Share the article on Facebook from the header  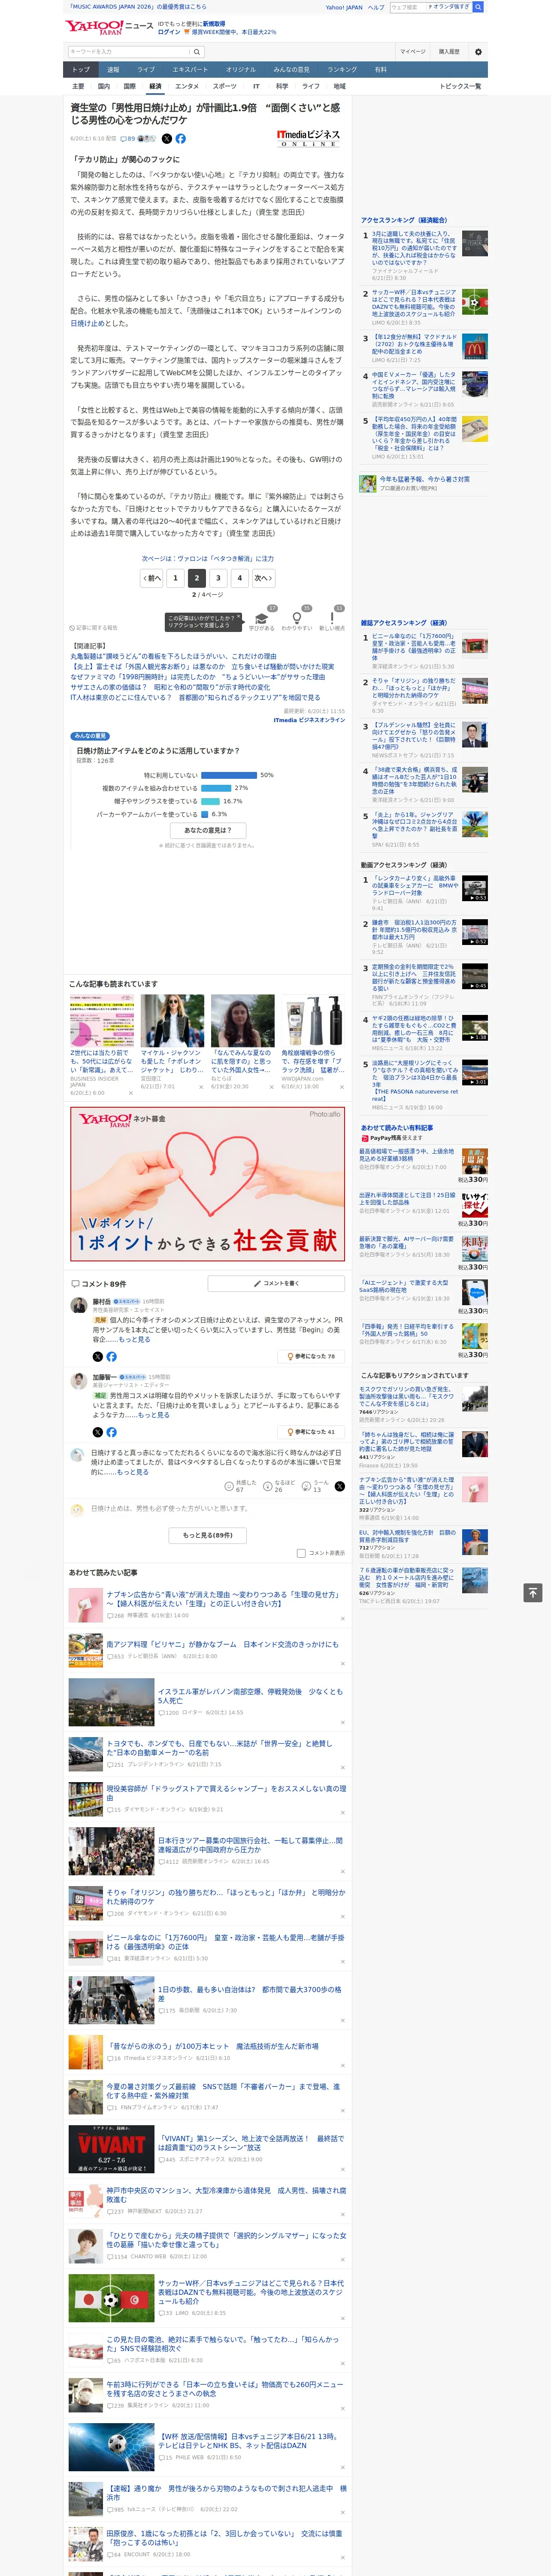tap(181, 139)
